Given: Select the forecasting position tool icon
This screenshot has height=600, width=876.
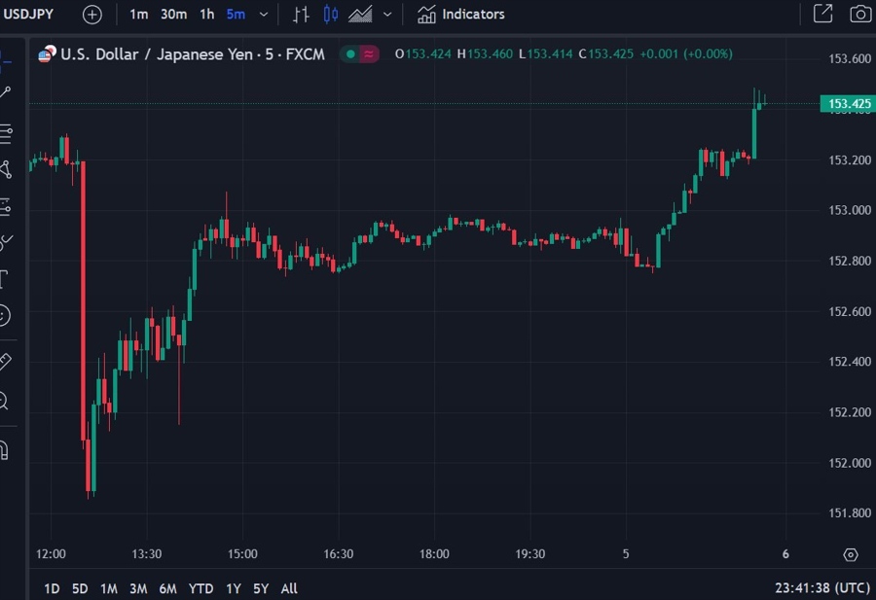Looking at the screenshot, I should [x=6, y=207].
